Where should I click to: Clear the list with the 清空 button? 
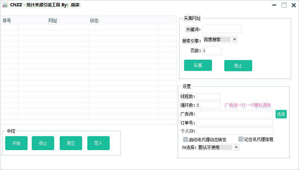[x=71, y=143]
